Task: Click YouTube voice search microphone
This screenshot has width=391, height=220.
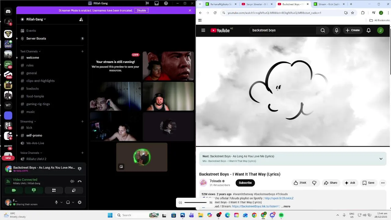Action: (x=337, y=30)
